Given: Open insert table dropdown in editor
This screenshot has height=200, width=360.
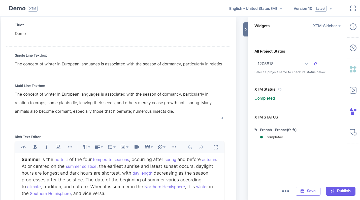Looking at the screenshot, I should [x=149, y=147].
